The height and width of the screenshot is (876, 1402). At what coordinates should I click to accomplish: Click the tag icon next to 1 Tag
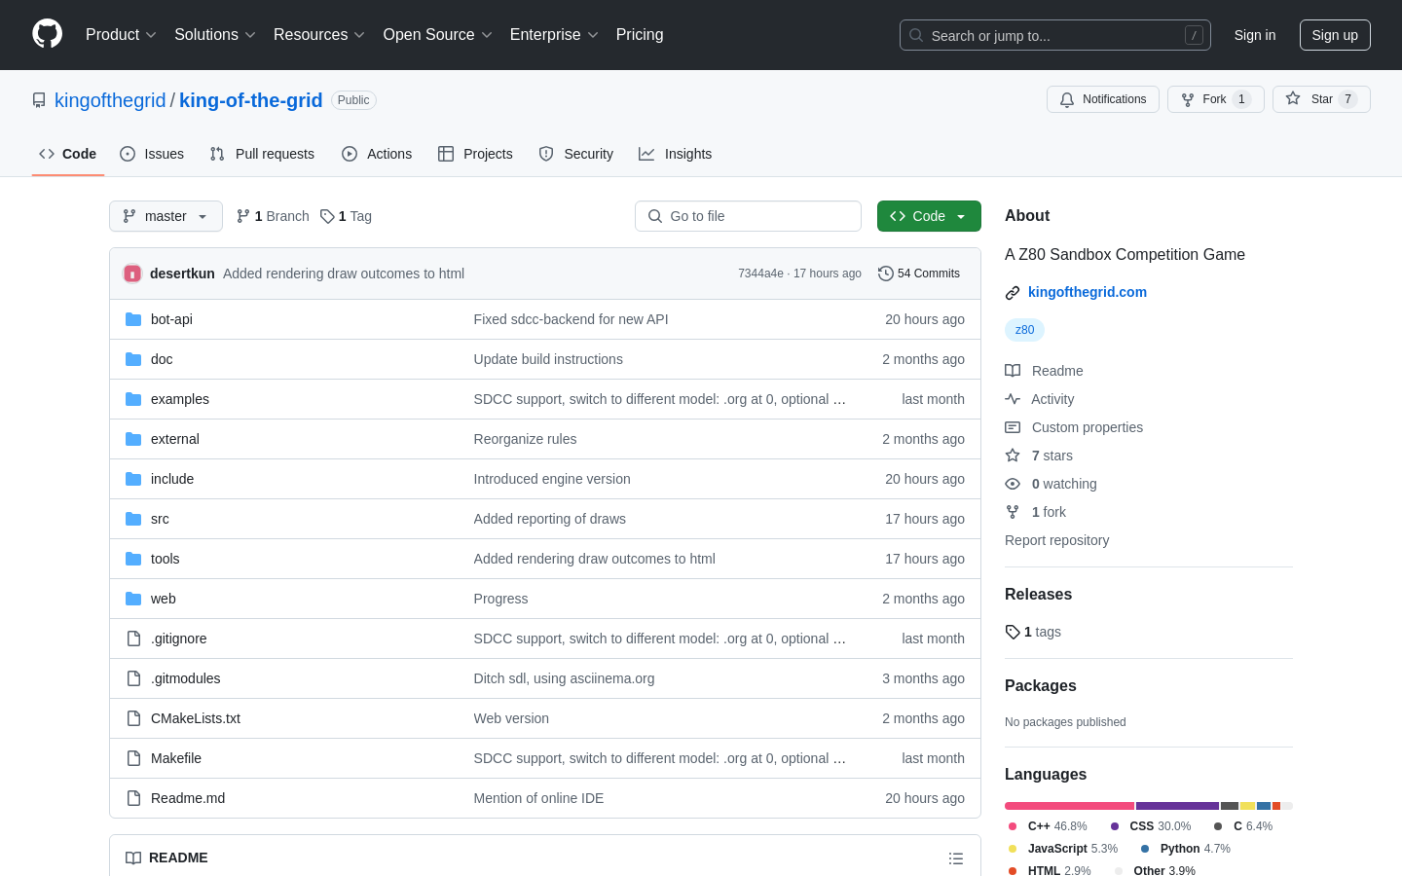(327, 216)
